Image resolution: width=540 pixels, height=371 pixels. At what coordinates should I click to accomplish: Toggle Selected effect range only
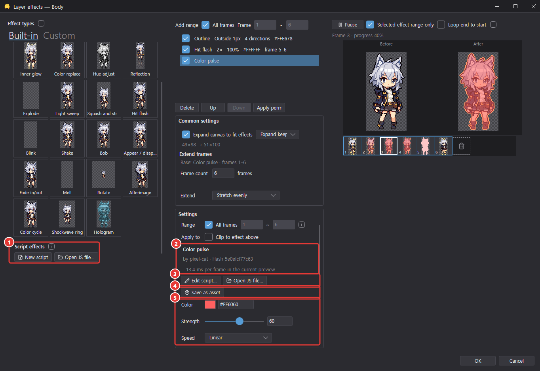tap(370, 25)
